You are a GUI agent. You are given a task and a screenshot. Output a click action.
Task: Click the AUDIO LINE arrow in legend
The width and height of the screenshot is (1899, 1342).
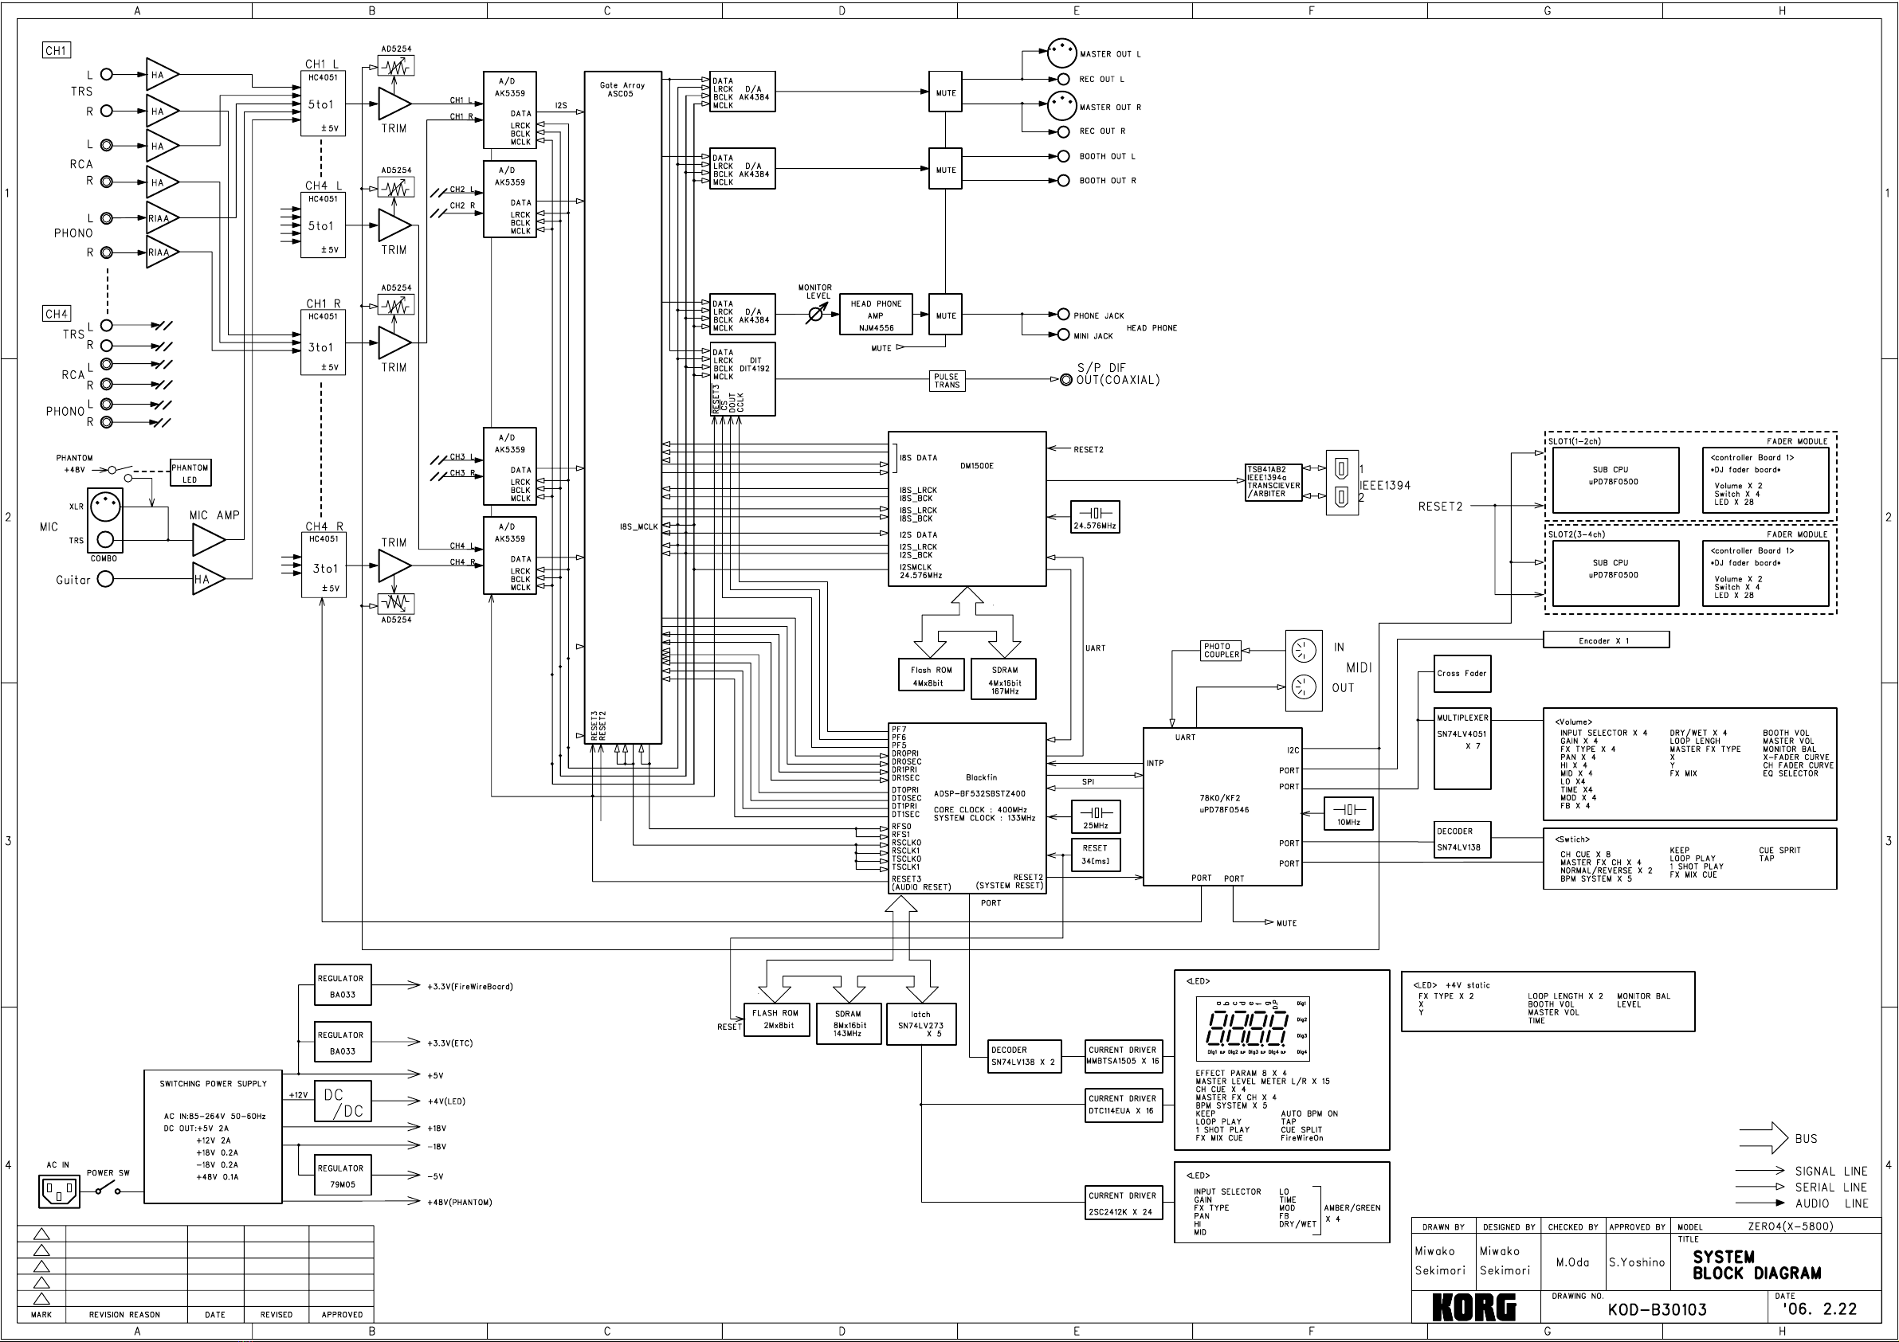[1760, 1203]
